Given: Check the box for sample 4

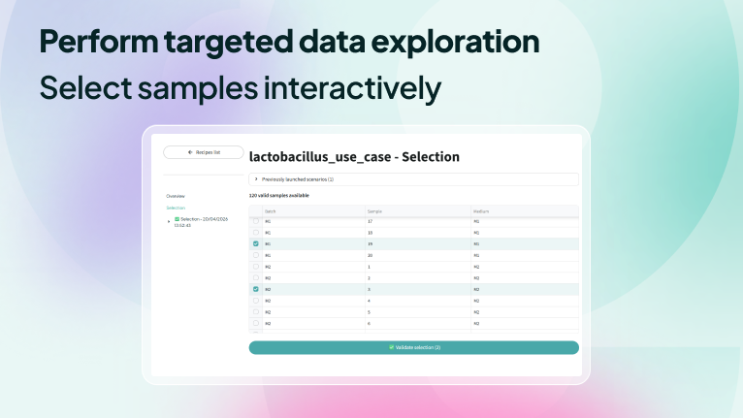Looking at the screenshot, I should click(256, 301).
